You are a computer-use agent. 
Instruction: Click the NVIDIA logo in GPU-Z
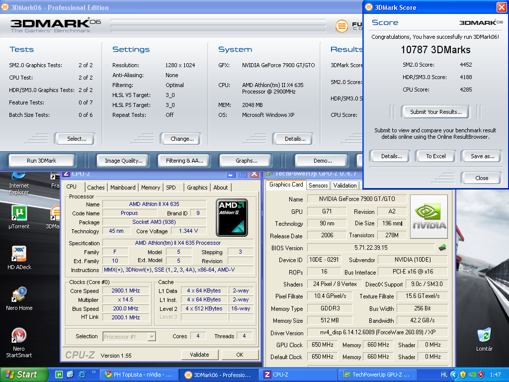tap(429, 217)
